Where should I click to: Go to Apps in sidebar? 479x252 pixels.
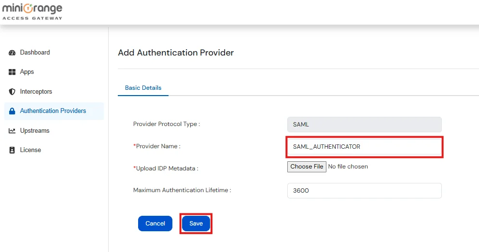pyautogui.click(x=27, y=72)
